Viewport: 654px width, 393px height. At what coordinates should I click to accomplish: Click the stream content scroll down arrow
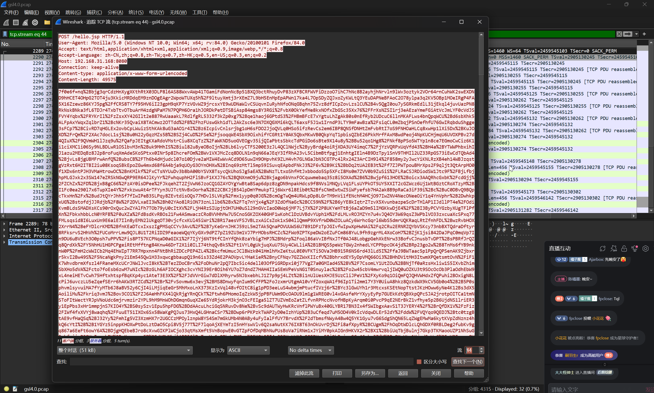(481, 333)
